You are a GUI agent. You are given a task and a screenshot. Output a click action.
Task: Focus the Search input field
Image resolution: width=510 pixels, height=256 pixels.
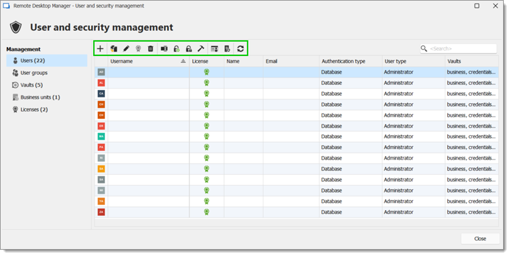tap(458, 48)
